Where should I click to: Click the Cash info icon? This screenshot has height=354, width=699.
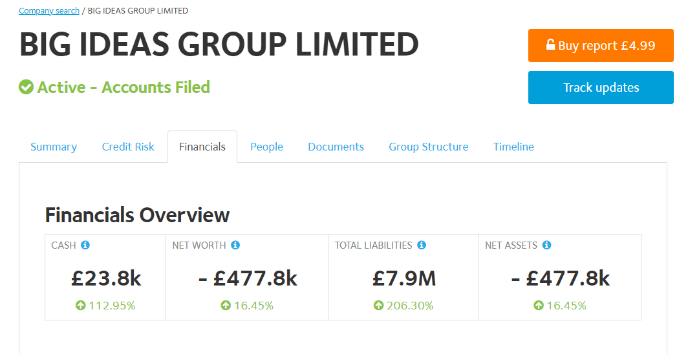(x=85, y=245)
